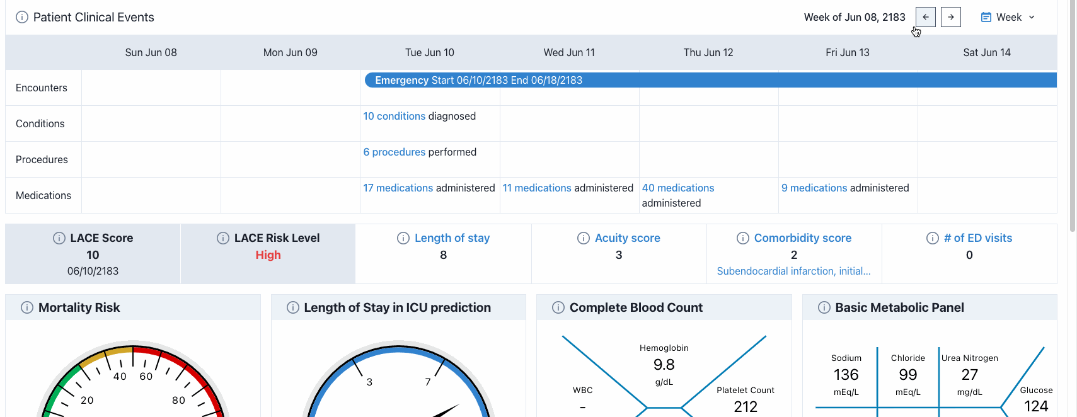Click the Hemoglobin value 9.8
The width and height of the screenshot is (1077, 417).
pos(664,365)
